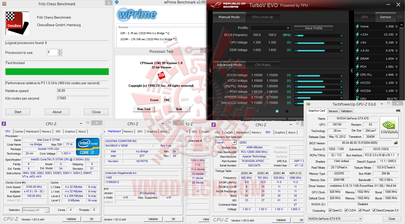Click the CPU PLL lightning sensor icon
Viewport: 405px width, 224px height.
[357, 74]
